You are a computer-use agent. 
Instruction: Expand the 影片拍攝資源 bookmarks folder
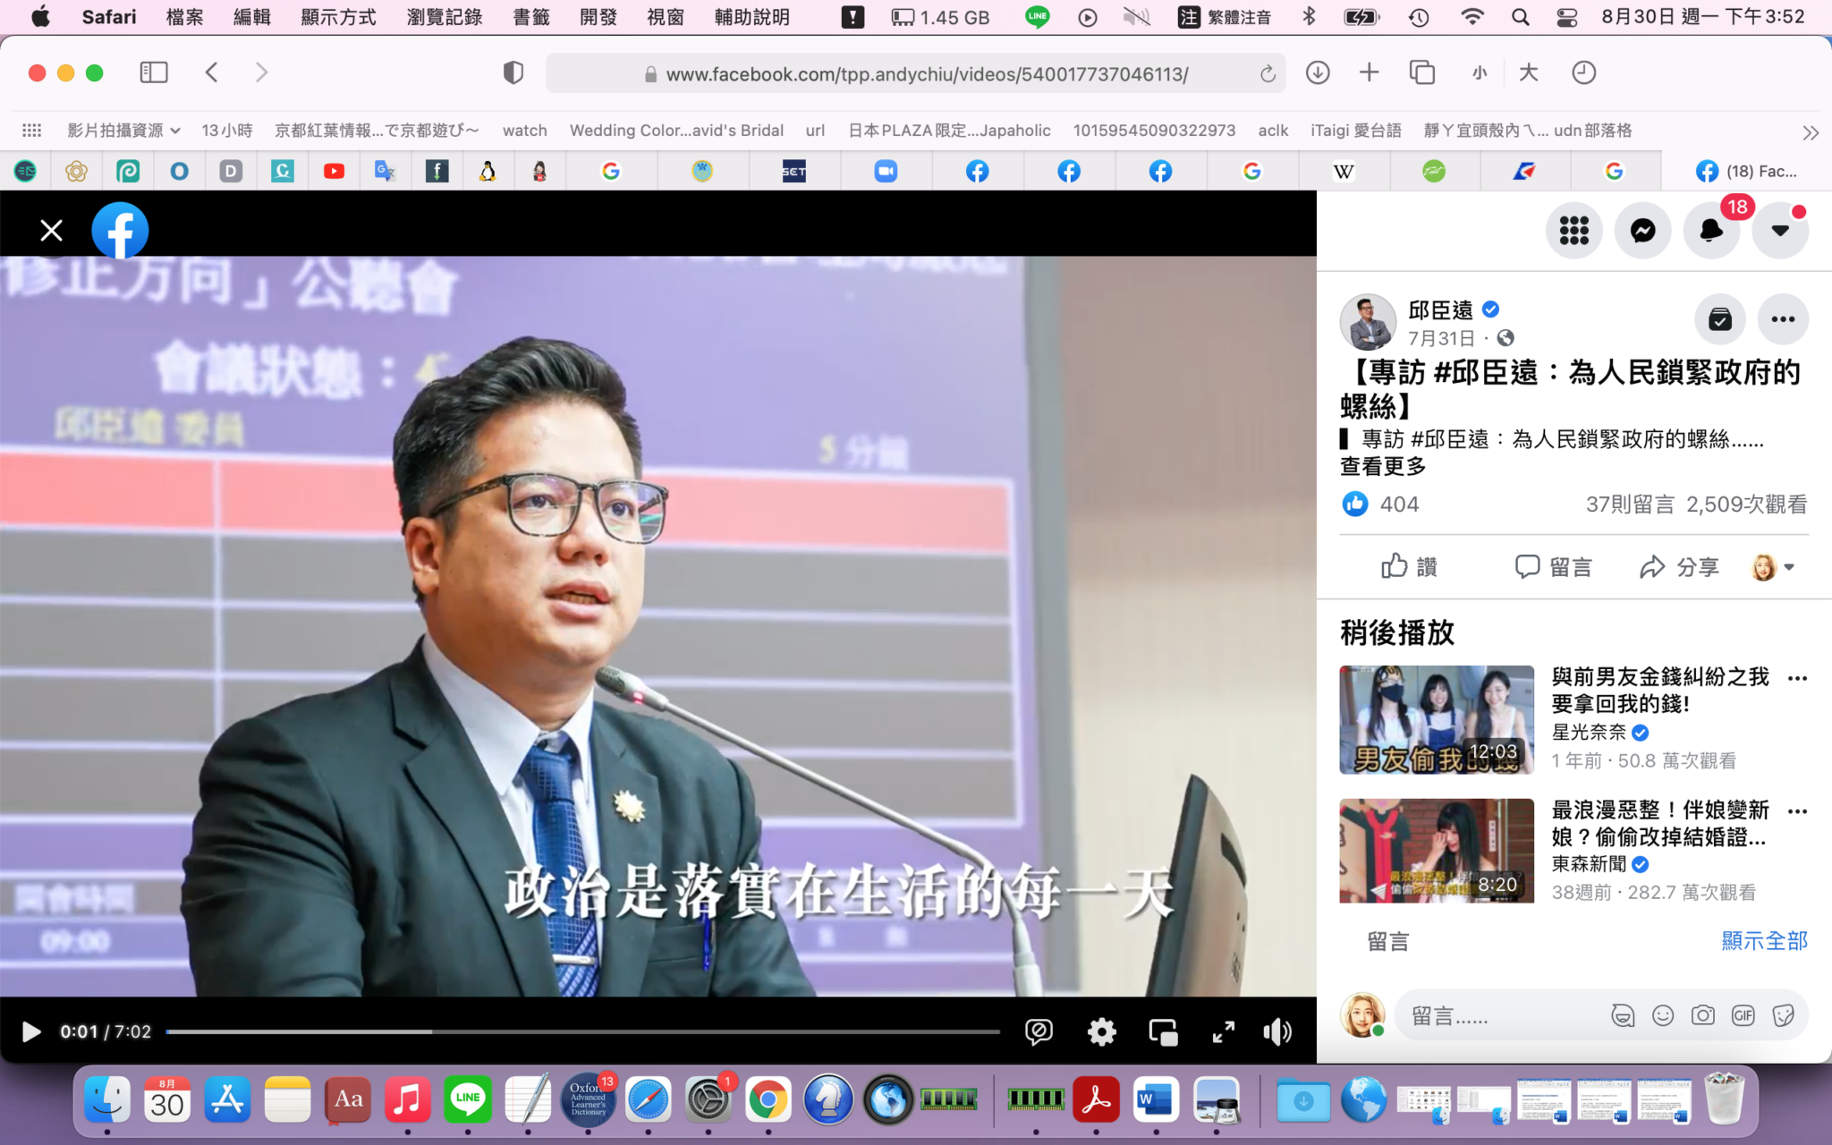123,131
